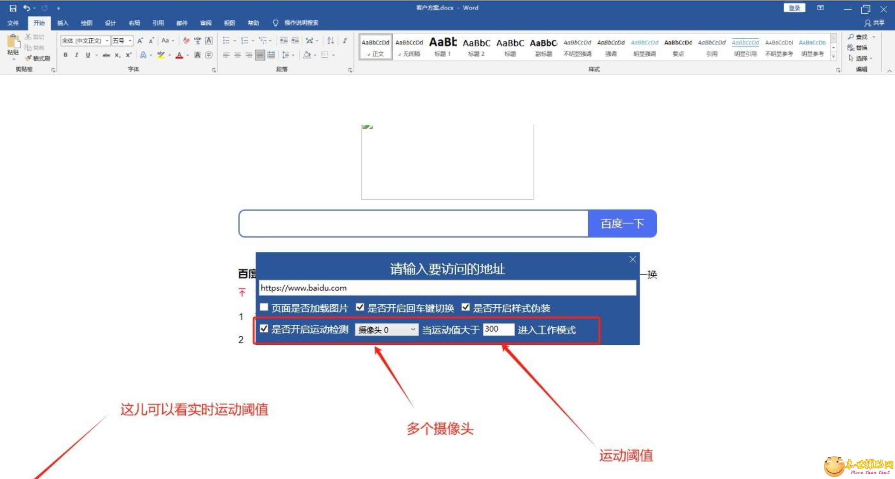Sort the selected text with the A-Z icon
Screen dimensions: 895x479
click(330, 41)
